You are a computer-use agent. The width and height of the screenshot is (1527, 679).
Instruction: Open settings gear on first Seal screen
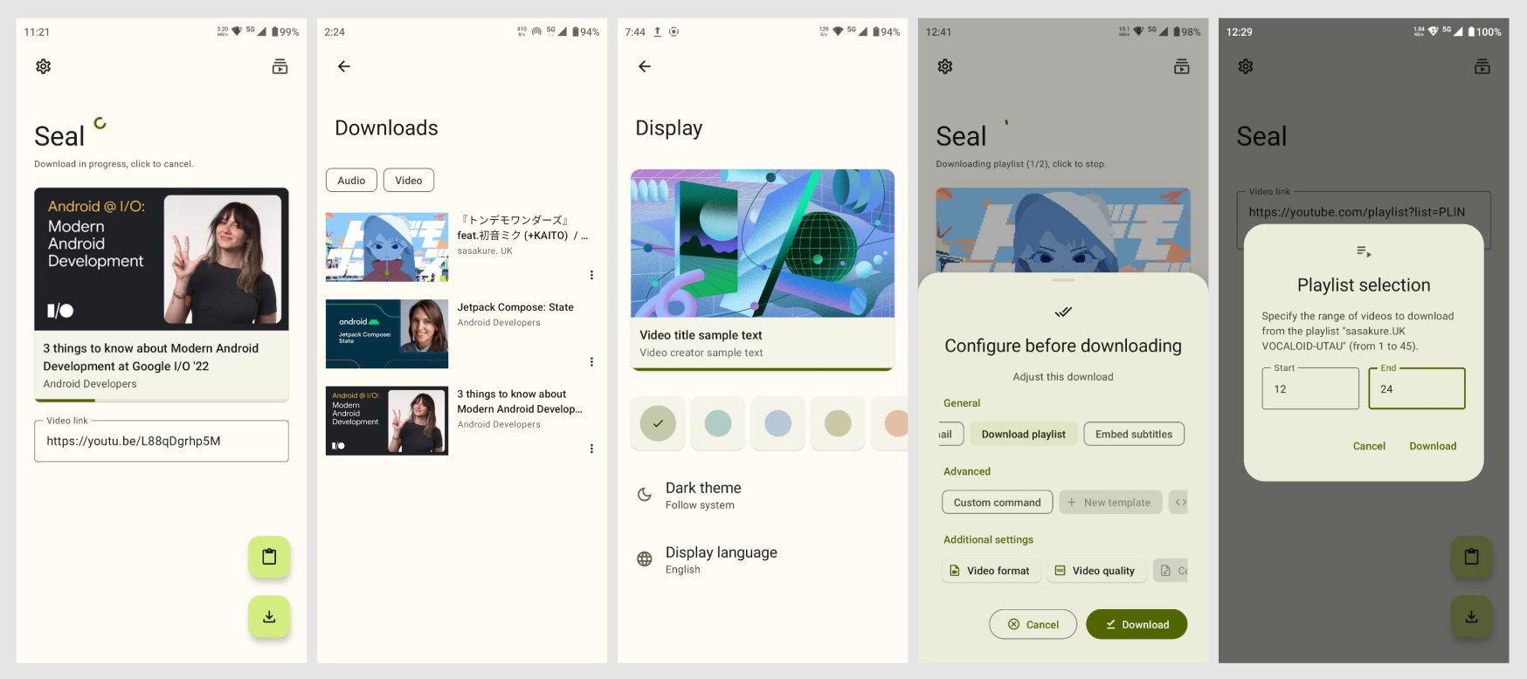tap(43, 66)
